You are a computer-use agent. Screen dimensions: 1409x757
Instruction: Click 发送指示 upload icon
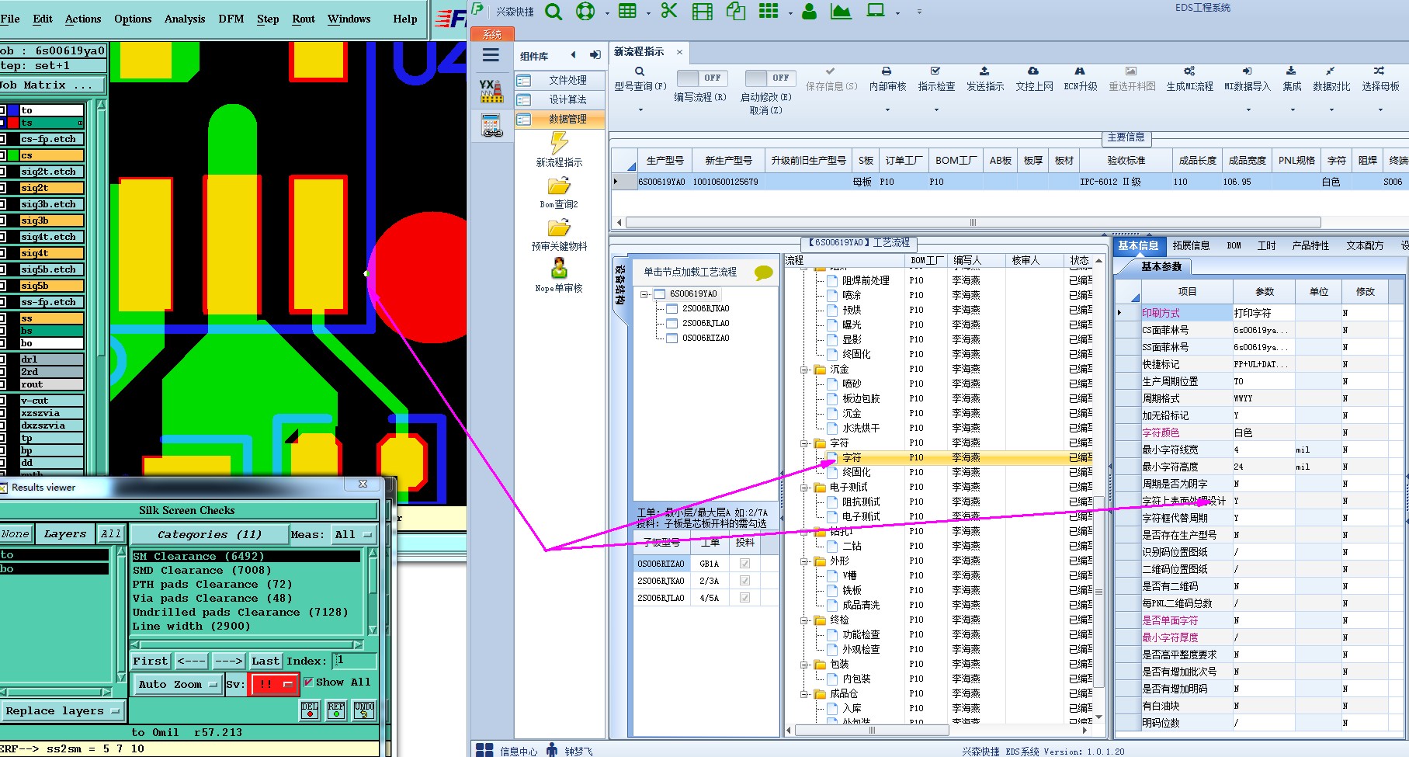[x=984, y=71]
